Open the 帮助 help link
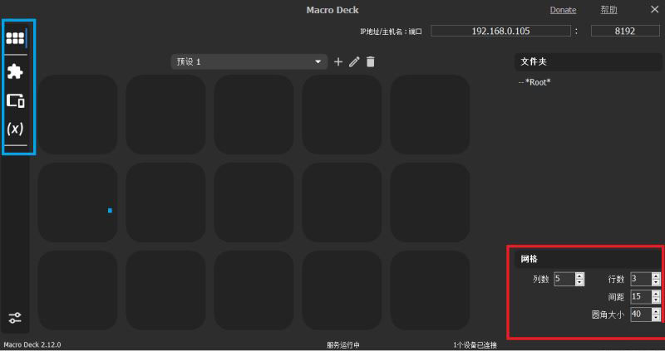The height and width of the screenshot is (351, 665). (x=608, y=10)
